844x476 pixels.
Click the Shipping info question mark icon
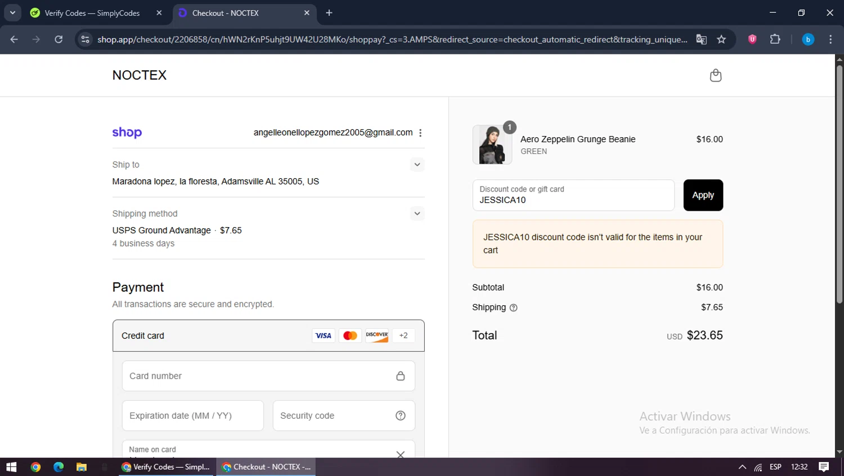(513, 308)
